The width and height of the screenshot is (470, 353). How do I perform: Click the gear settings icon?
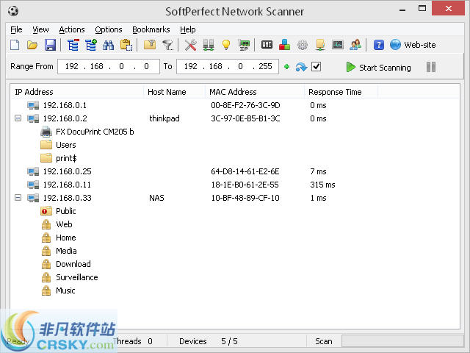click(303, 45)
